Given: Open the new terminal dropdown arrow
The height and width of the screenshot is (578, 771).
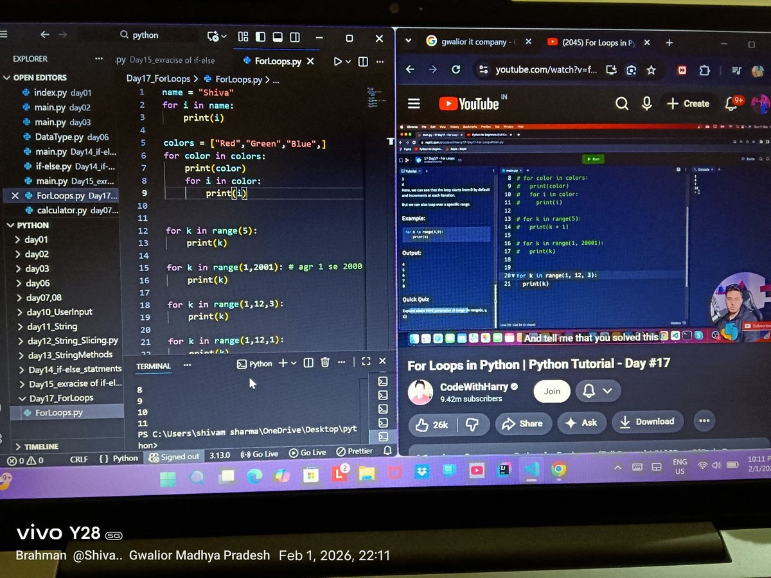Looking at the screenshot, I should point(294,363).
